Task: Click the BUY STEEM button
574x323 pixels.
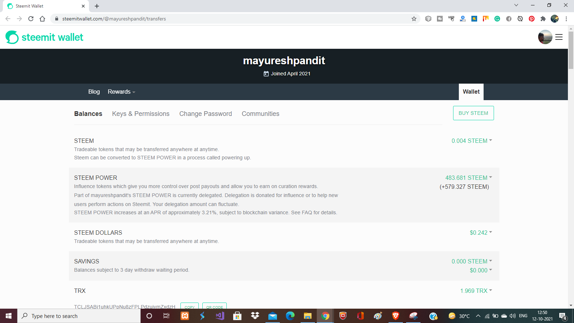Action: [473, 113]
